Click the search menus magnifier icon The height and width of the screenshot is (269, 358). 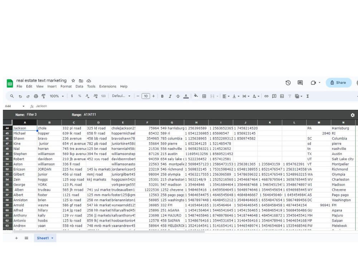point(12,96)
